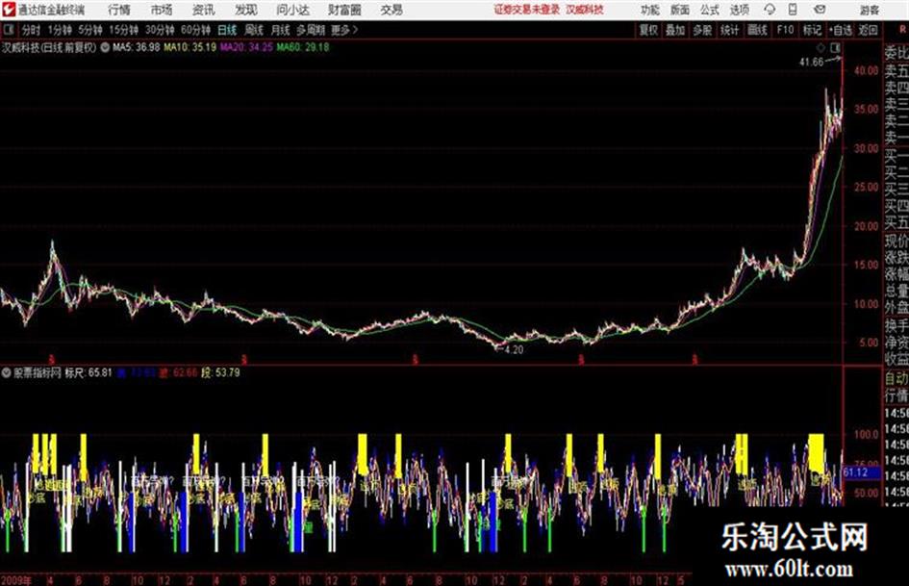This screenshot has height=586, width=909.
Task: Click the 61.12 indicator value tag
Action: 856,472
